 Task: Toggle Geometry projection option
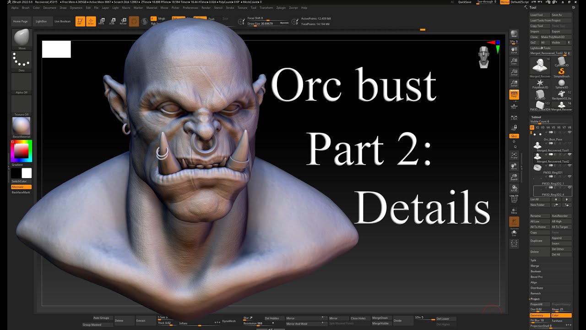539,315
